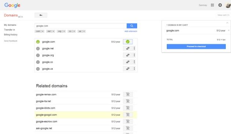Image resolution: width=231 pixels, height=134 pixels.
Task: Click the ask-google.net domain name
Action: (x=44, y=128)
